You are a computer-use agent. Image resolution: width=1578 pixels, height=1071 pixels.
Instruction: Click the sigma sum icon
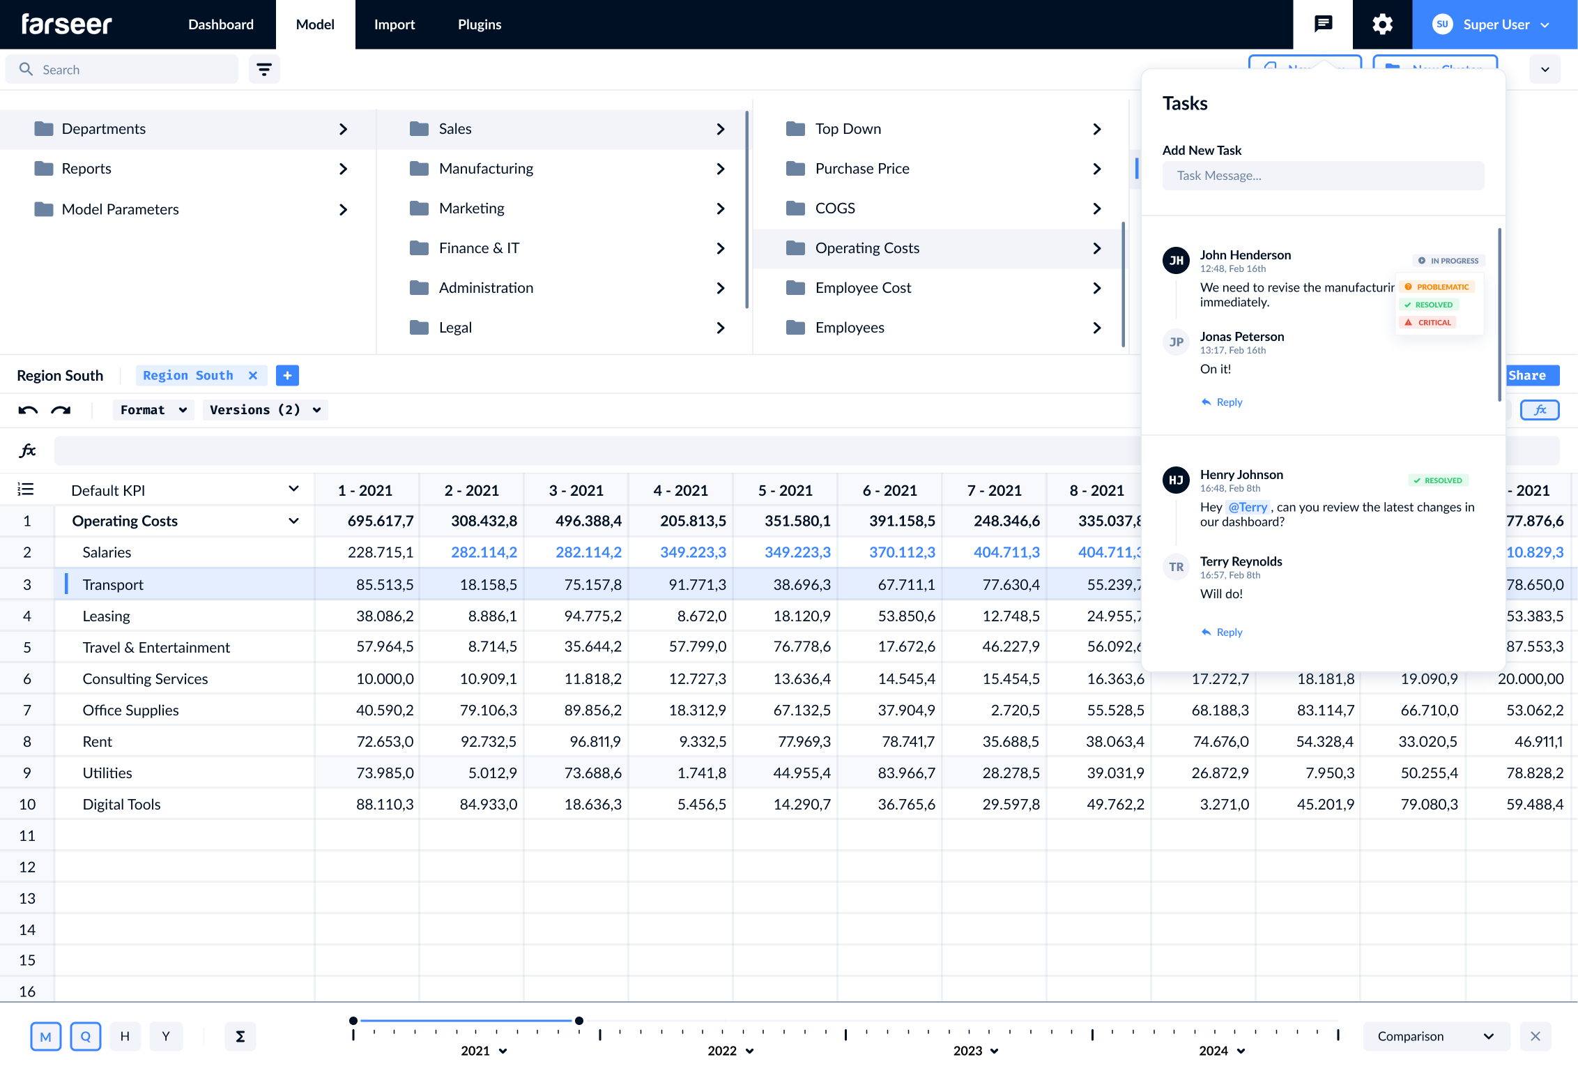pyautogui.click(x=240, y=1036)
